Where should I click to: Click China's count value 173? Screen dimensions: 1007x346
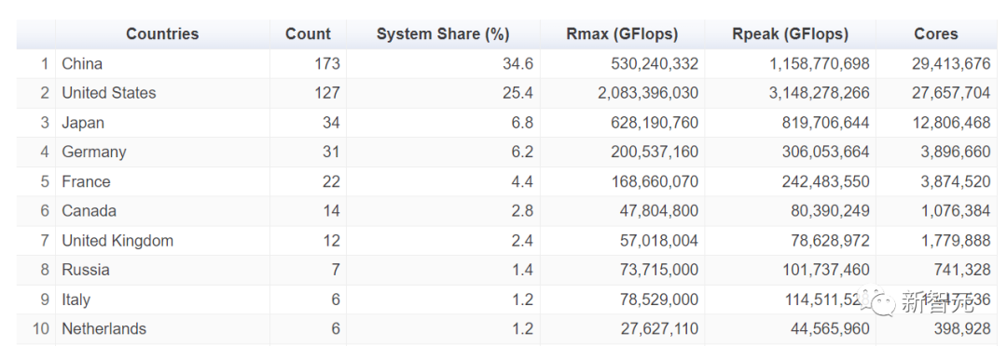(x=327, y=63)
